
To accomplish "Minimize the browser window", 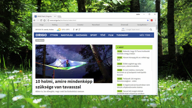I will click(144, 14).
